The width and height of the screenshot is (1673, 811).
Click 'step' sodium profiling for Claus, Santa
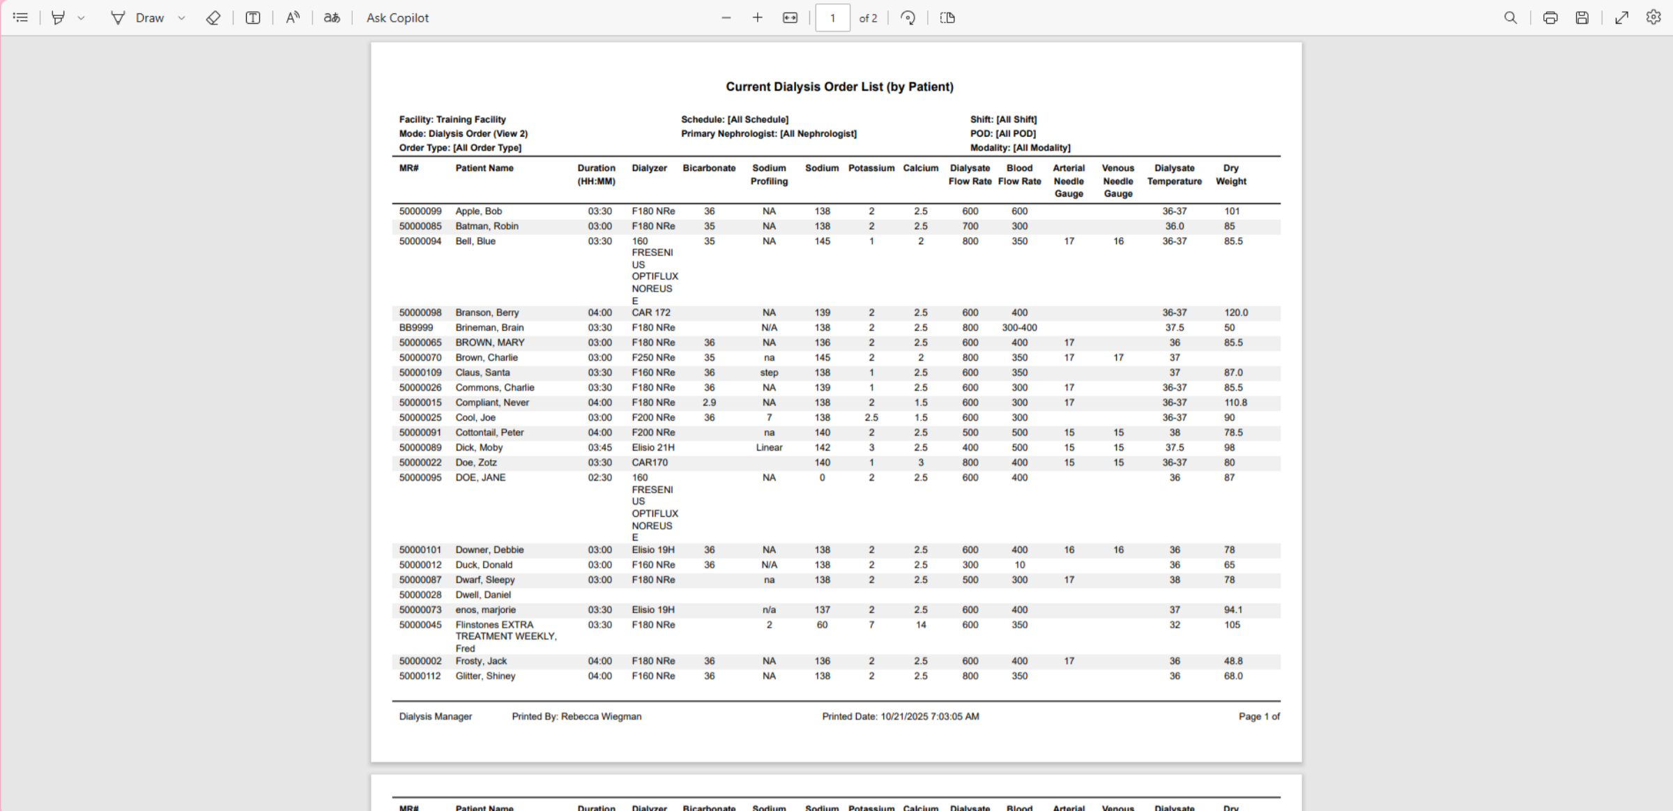coord(769,372)
